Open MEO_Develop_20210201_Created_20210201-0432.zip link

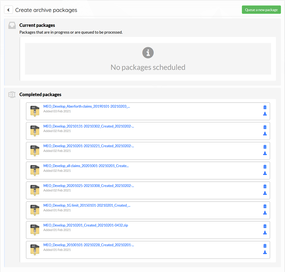tap(86, 225)
